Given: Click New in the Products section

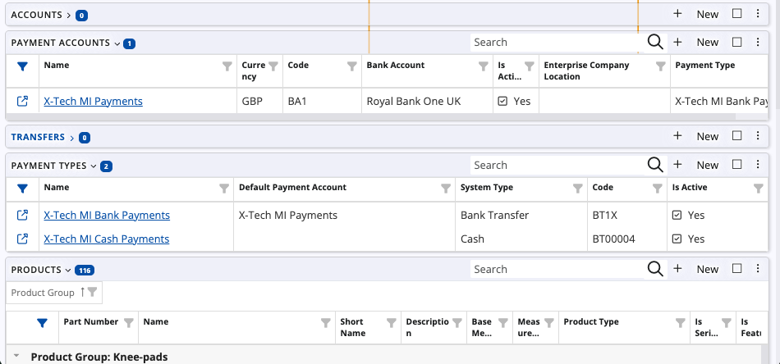Looking at the screenshot, I should [707, 269].
